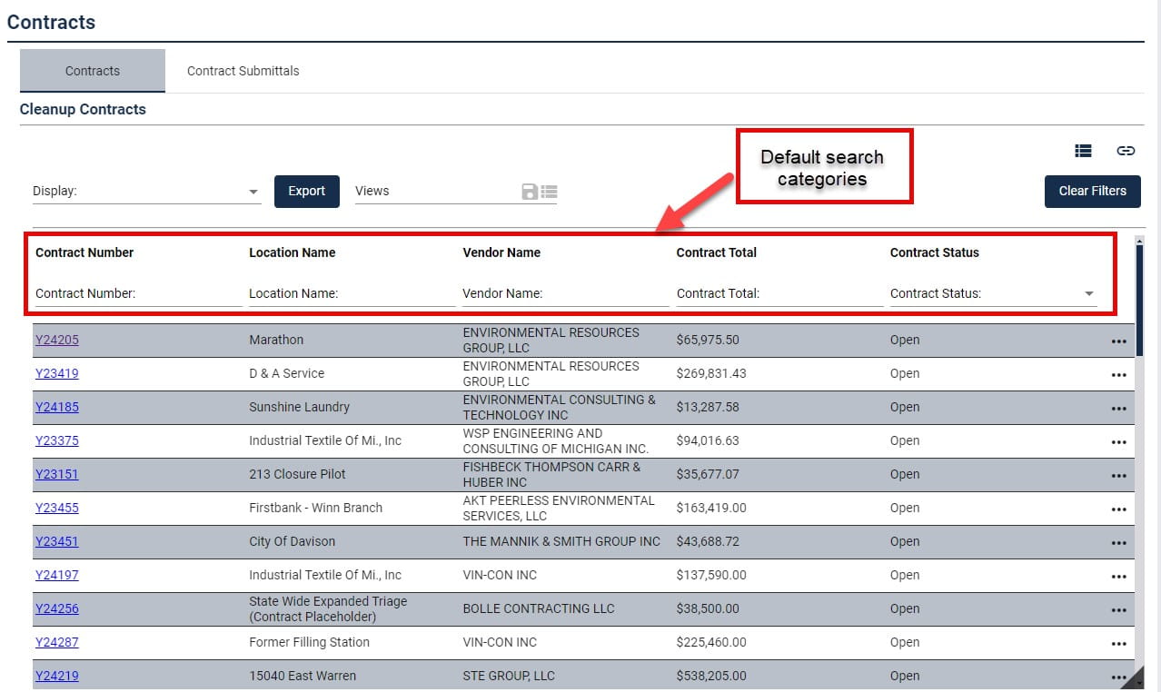Sort by Contract Total column header

[x=717, y=252]
